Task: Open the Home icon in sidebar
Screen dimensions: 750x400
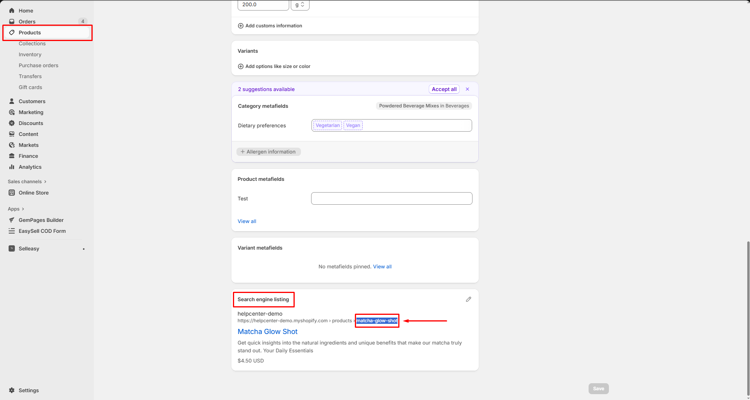Action: click(12, 11)
